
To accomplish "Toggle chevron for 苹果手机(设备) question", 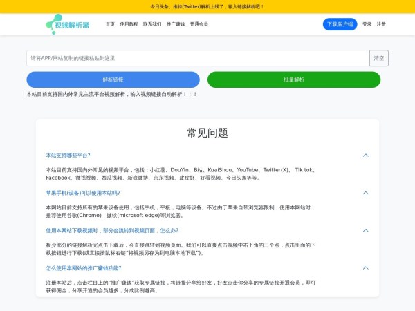I will [365, 193].
